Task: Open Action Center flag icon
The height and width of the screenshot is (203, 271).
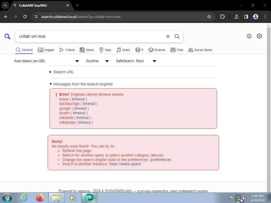Action: [x=231, y=198]
